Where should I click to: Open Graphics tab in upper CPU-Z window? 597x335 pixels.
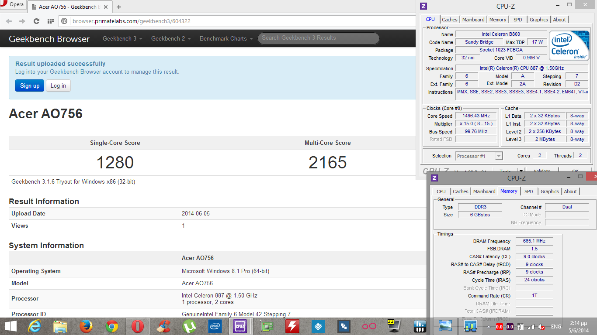[x=538, y=20]
